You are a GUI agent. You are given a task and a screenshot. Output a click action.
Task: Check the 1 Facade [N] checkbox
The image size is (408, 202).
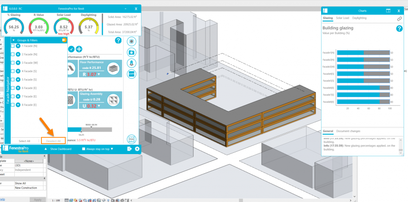(x=12, y=46)
